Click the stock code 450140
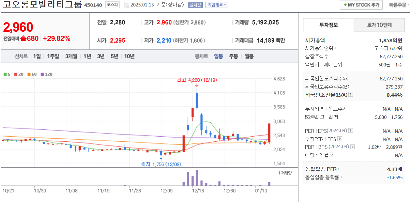This screenshot has width=411, height=202. pos(93,5)
